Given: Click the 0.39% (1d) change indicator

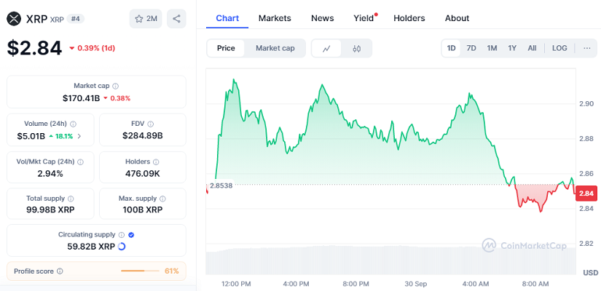Looking at the screenshot, I should pyautogui.click(x=92, y=48).
